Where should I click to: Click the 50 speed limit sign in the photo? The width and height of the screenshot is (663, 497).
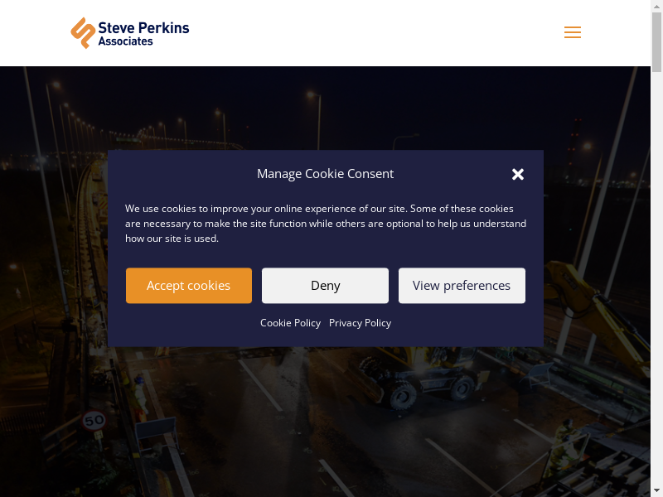coord(94,421)
